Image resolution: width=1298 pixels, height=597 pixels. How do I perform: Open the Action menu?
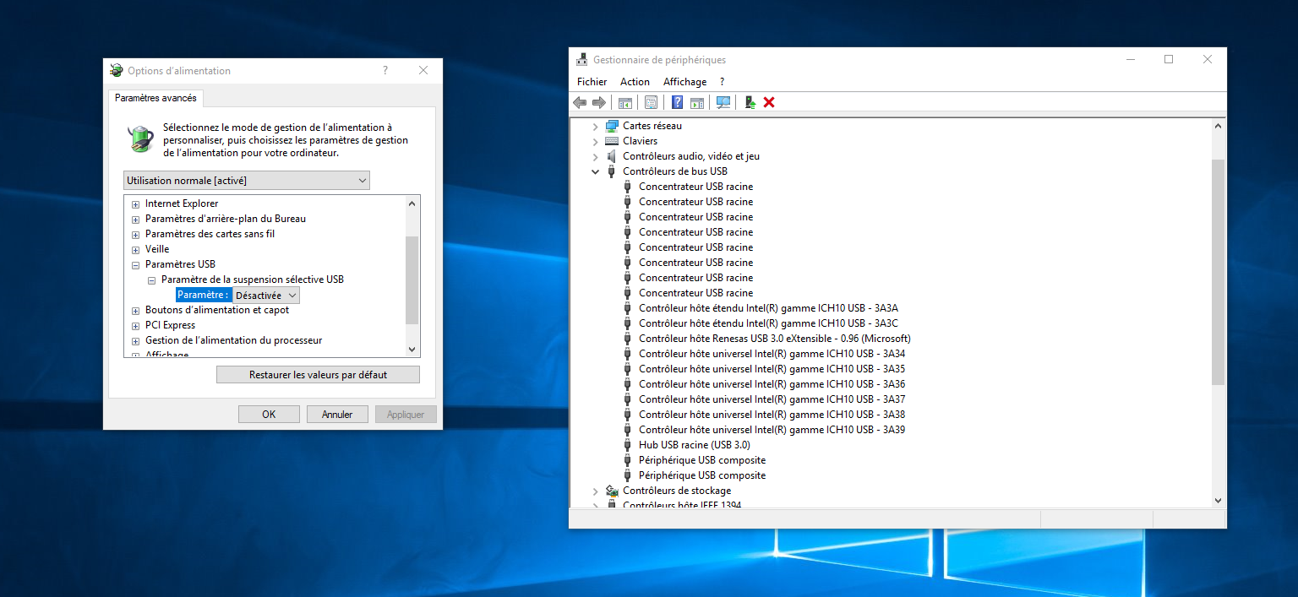point(635,82)
